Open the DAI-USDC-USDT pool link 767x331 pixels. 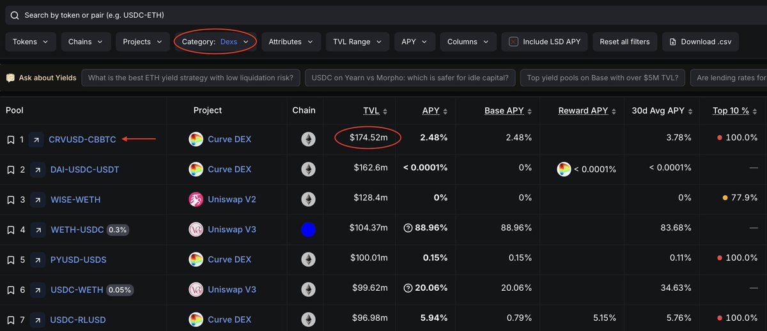point(85,170)
